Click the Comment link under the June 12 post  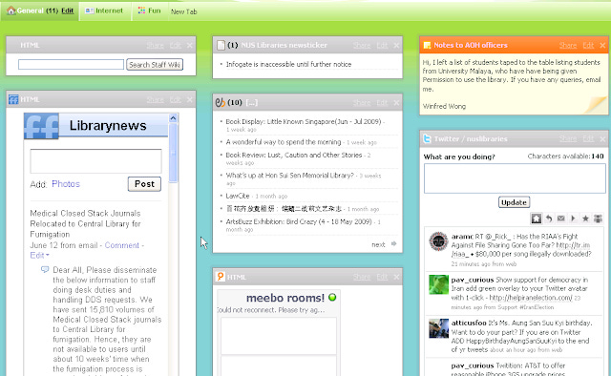point(121,245)
